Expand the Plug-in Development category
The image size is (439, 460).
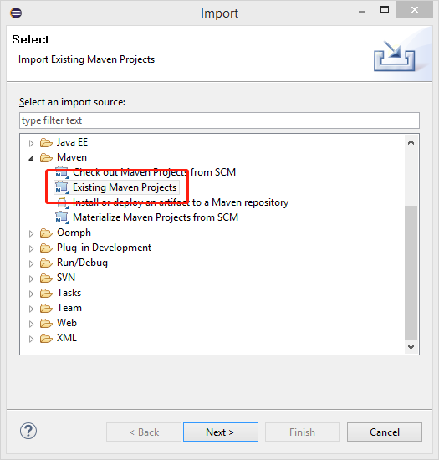click(x=31, y=248)
